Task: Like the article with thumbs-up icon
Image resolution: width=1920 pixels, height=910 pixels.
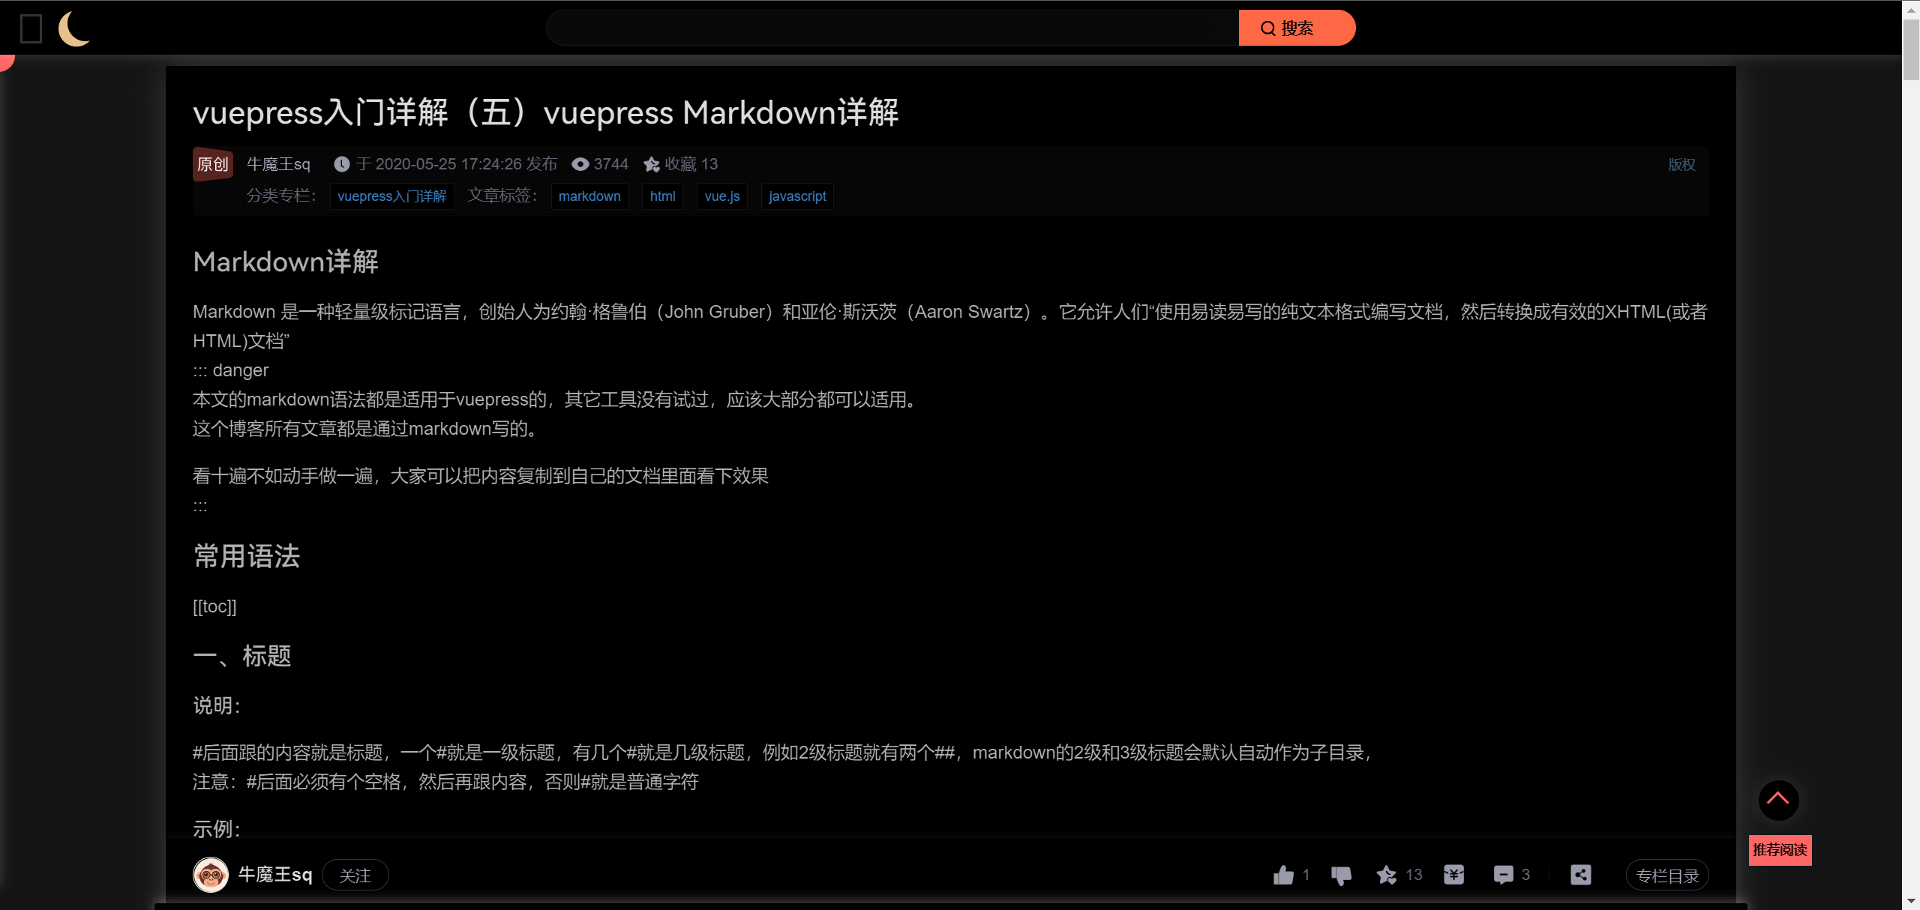Action: click(1283, 875)
